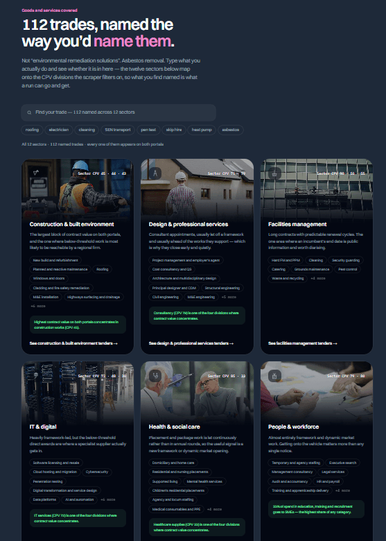Click the 'Penetration testing' tag
386x541 pixels.
(48, 481)
